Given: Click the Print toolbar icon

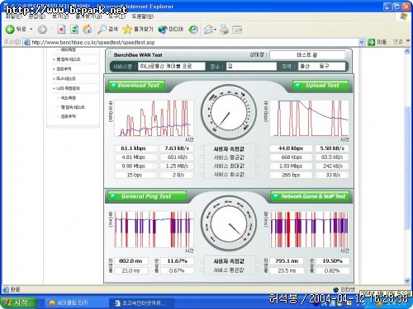Looking at the screenshot, I should (224, 30).
